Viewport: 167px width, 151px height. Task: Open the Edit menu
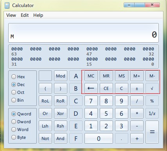click(25, 15)
